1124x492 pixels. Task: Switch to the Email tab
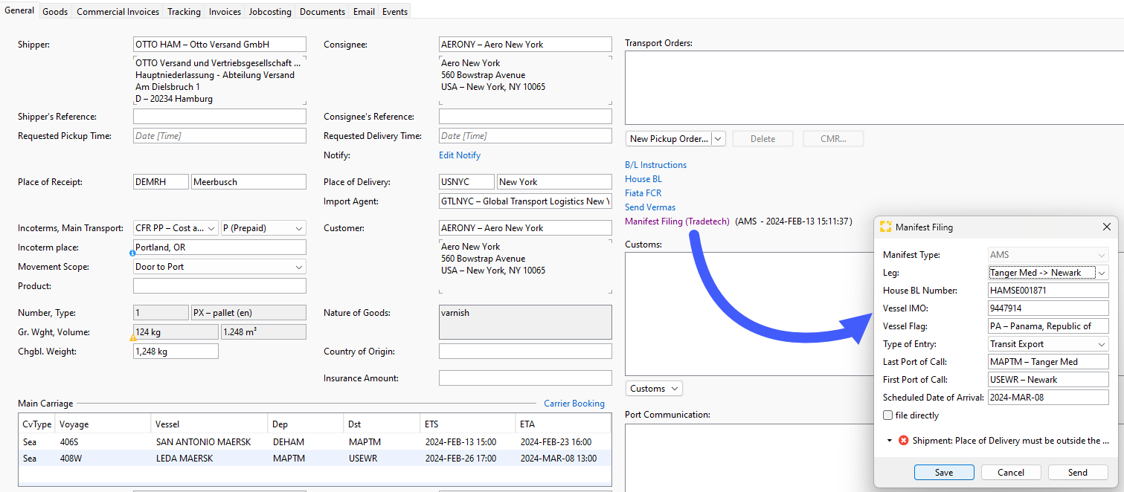[x=364, y=12]
